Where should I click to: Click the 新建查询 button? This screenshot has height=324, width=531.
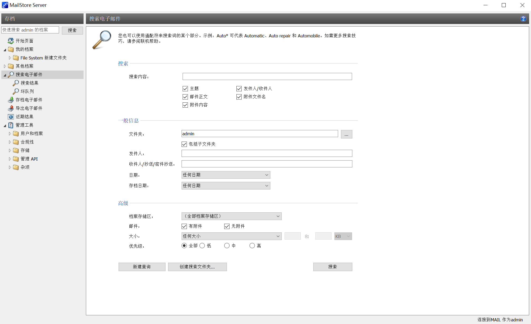click(142, 267)
